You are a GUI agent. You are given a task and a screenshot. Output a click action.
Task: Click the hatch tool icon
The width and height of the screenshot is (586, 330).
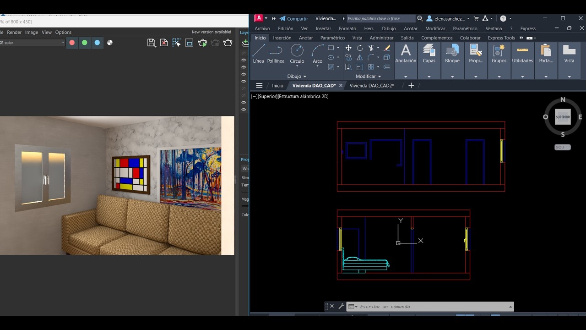point(331,67)
